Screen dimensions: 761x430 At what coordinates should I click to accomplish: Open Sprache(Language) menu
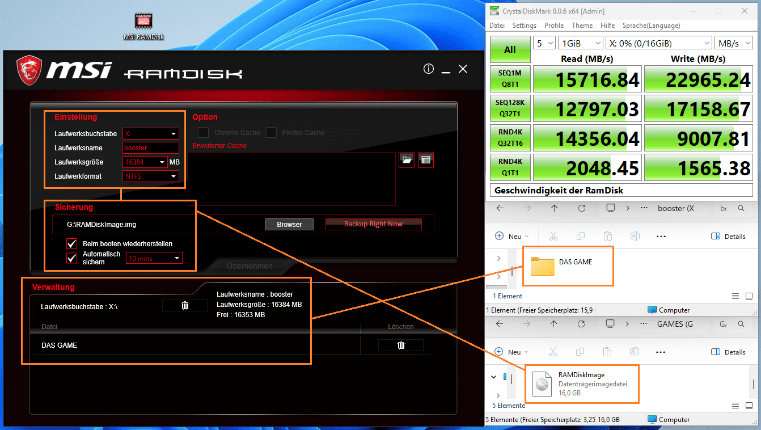[x=651, y=26]
